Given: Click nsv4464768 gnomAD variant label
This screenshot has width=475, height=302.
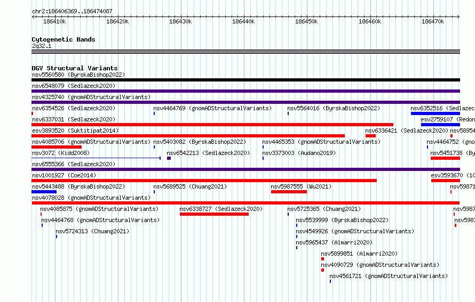Looking at the screenshot, I should tap(100, 220).
